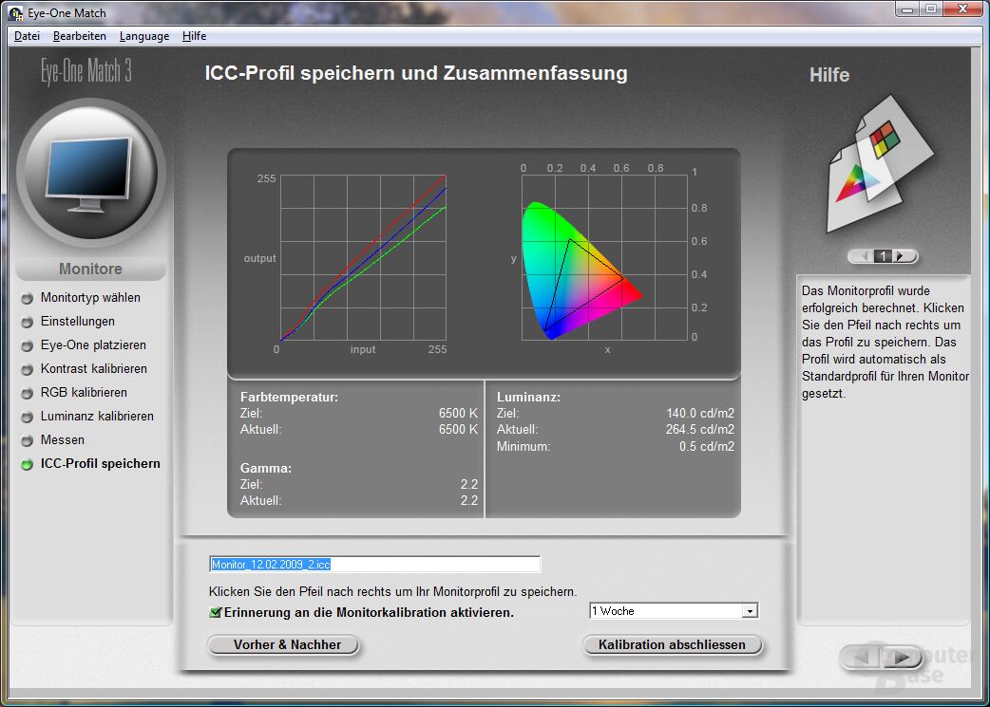Screen dimensions: 990x707
Task: Go to Monitortyp wählen step
Action: tap(90, 297)
